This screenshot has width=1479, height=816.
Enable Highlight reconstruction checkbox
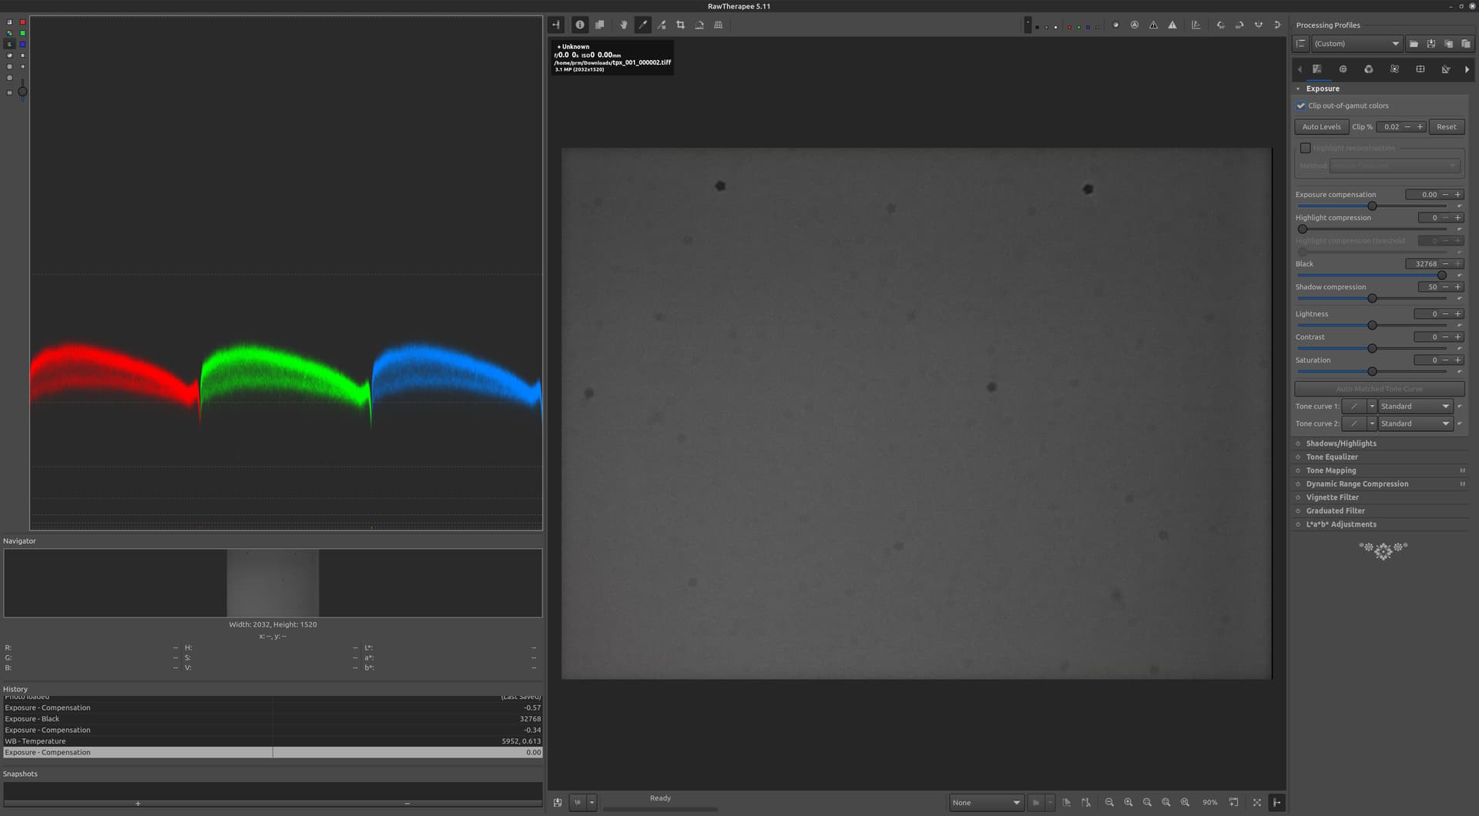pyautogui.click(x=1305, y=148)
